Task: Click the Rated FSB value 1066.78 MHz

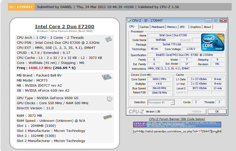Action: pyautogui.click(x=159, y=93)
